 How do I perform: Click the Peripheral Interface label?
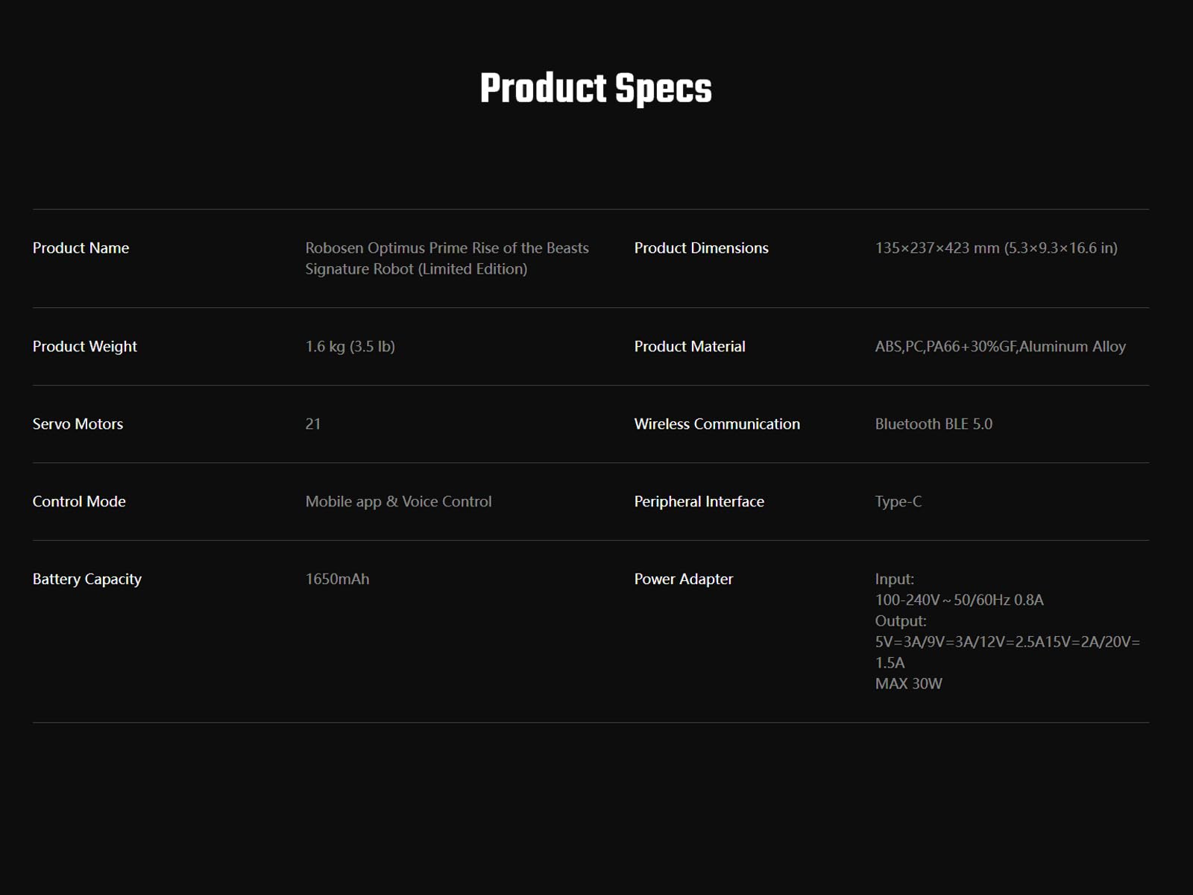[699, 502]
